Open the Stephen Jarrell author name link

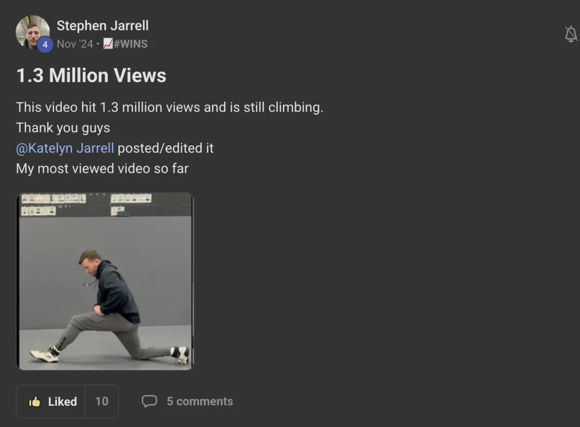[102, 25]
